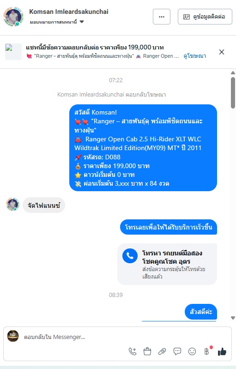Click Komsan's profile picture in header
This screenshot has height=369, width=236.
click(x=13, y=17)
